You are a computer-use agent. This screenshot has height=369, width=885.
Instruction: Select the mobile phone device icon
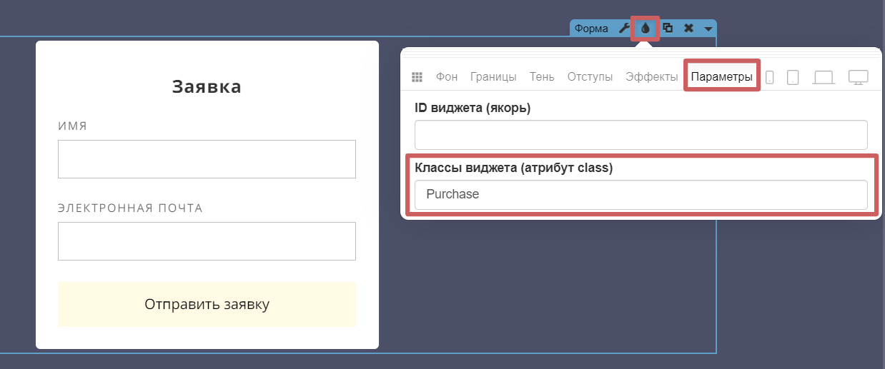(769, 77)
